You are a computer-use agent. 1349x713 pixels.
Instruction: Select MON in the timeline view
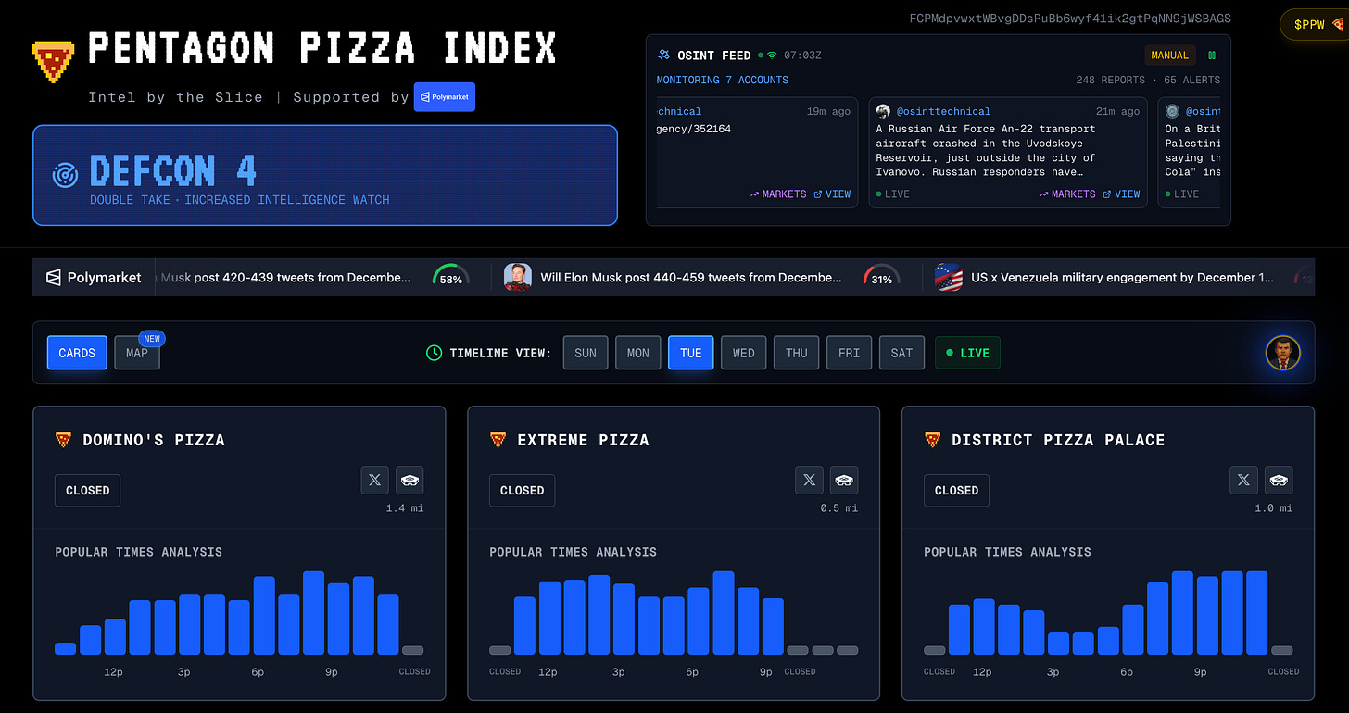[638, 353]
